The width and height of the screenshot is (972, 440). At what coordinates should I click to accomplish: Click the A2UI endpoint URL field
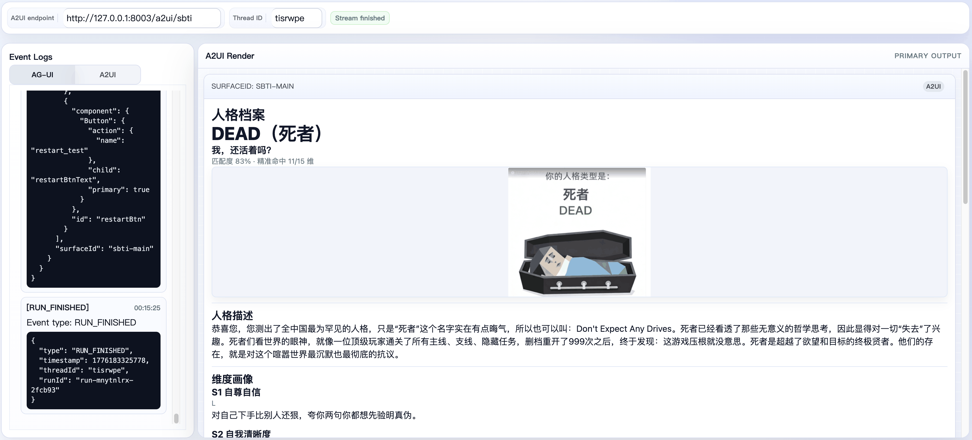pos(142,18)
